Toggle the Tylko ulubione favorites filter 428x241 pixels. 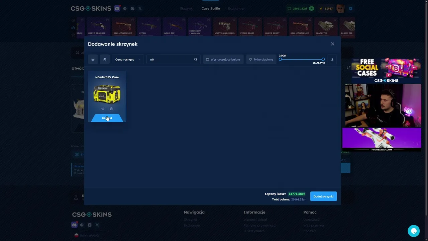point(261,60)
